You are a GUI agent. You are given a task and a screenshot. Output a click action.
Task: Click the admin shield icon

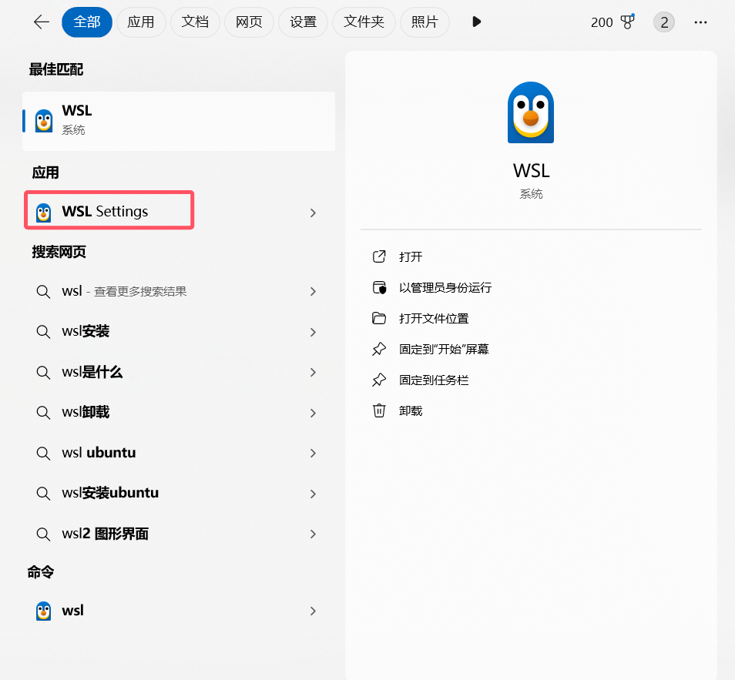tap(379, 287)
